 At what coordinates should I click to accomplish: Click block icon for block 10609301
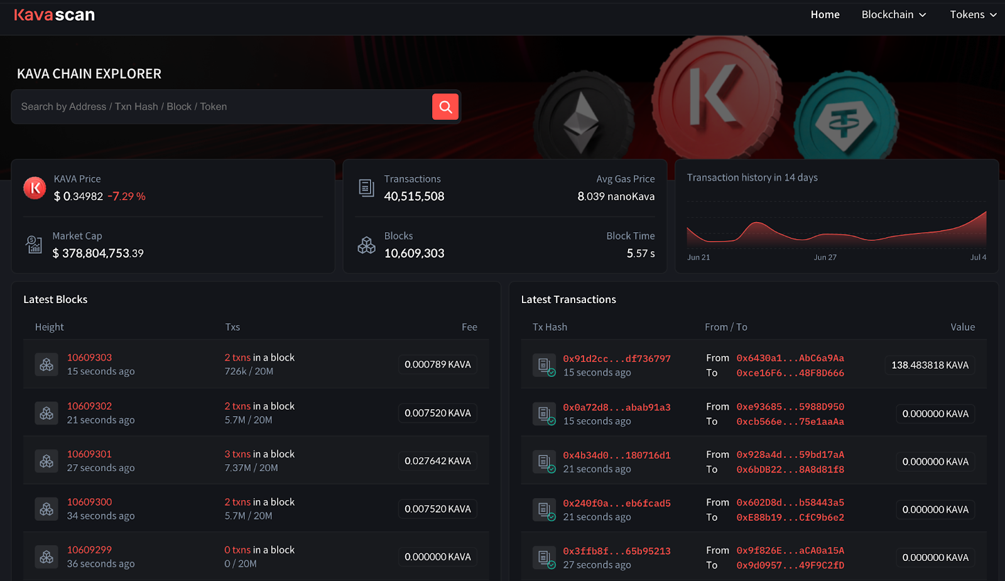46,461
